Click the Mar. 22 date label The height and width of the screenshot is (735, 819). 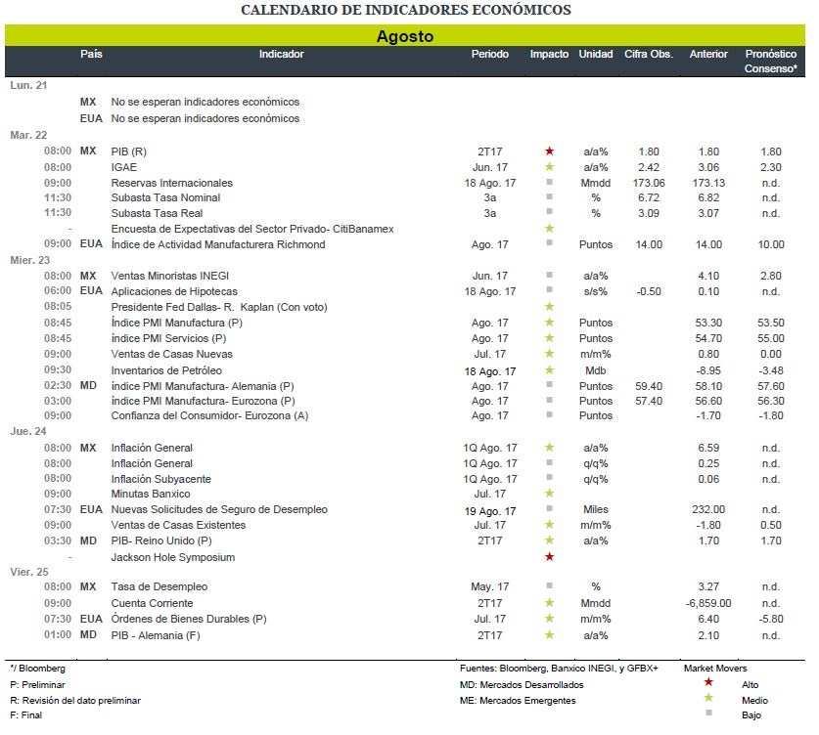tap(28, 135)
